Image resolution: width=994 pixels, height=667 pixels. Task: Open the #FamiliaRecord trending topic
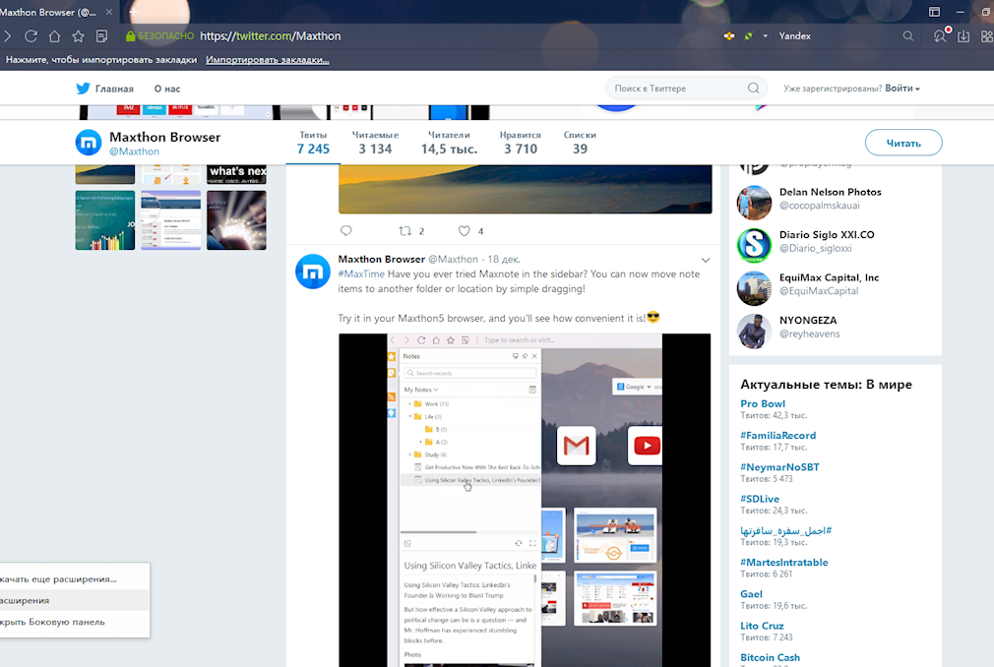pyautogui.click(x=777, y=436)
